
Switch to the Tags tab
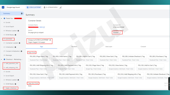tap(41, 47)
